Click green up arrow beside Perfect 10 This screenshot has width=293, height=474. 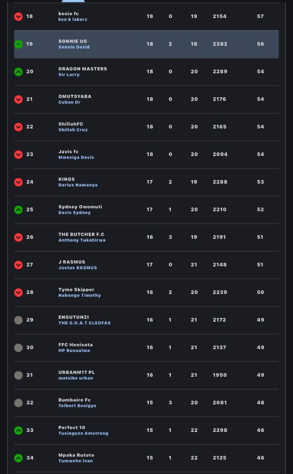[x=19, y=430]
